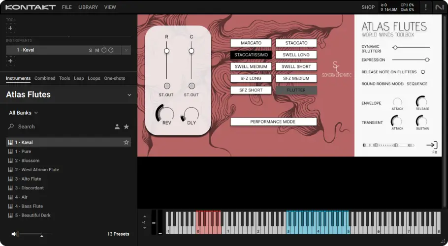
Task: Click the favorites star filter next to Search
Action: pos(127,127)
